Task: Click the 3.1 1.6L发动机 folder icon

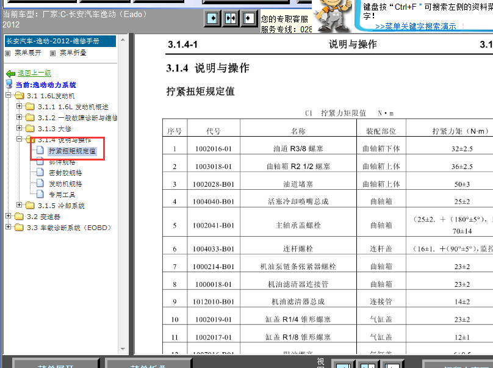Action: (19, 95)
